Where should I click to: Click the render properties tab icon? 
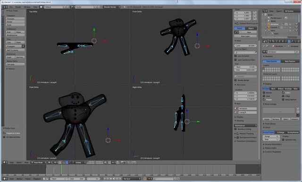(x=270, y=41)
